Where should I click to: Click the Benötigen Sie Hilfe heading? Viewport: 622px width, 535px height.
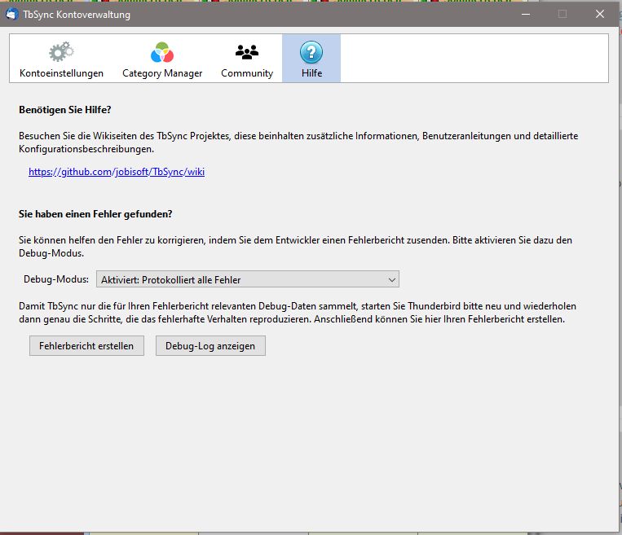coord(64,108)
